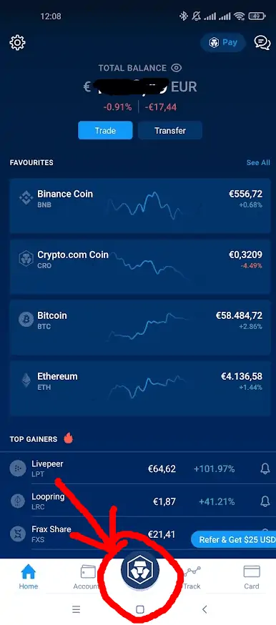
Task: Tap the Trade button
Action: 105,130
